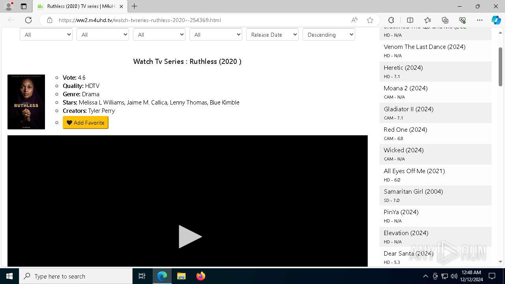Open network status tray icon
The width and height of the screenshot is (505, 284).
(x=445, y=276)
